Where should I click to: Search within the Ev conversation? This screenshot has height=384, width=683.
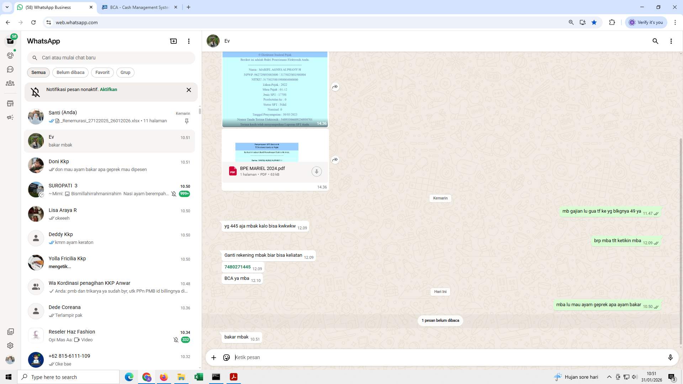click(655, 41)
